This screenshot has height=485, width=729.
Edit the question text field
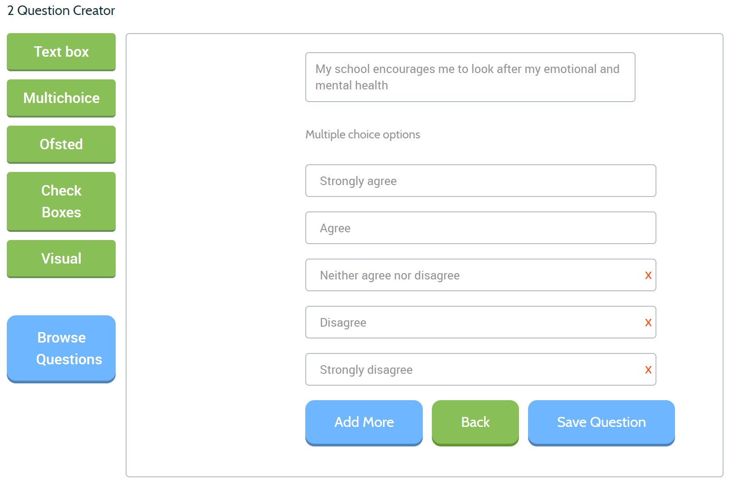(470, 77)
